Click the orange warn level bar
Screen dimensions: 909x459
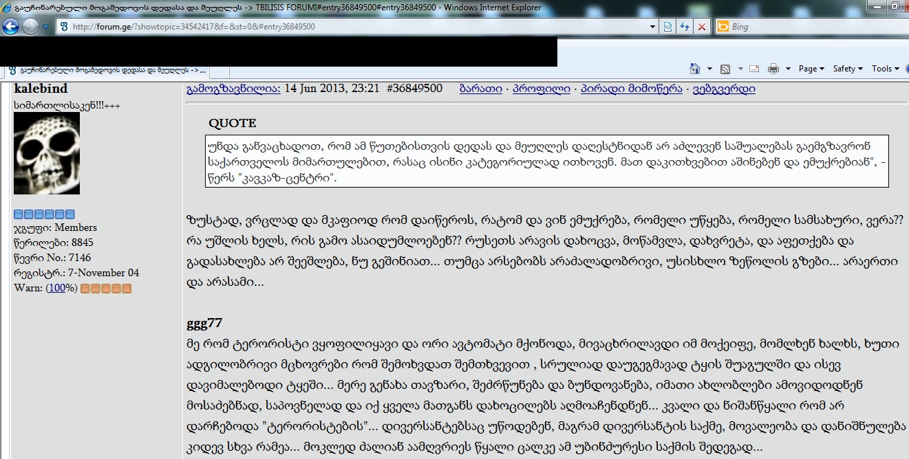(x=106, y=289)
